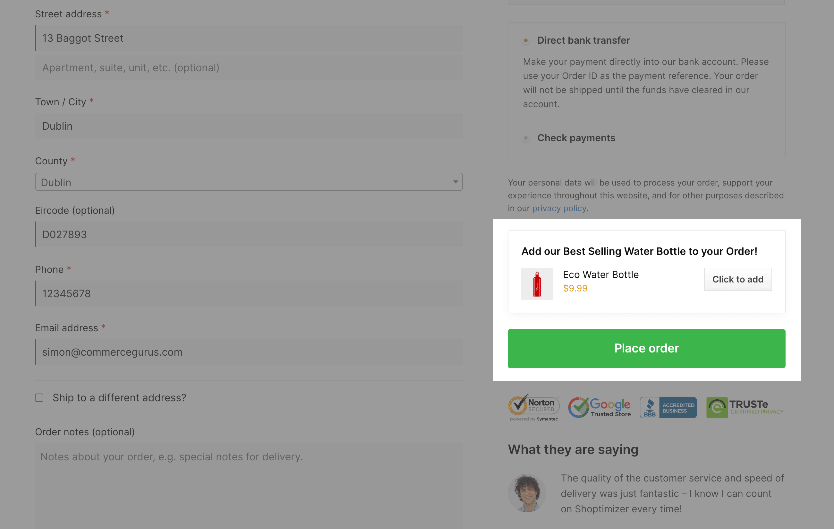This screenshot has width=834, height=529.
Task: Enable Ship to a different address checkbox
Action: point(39,398)
